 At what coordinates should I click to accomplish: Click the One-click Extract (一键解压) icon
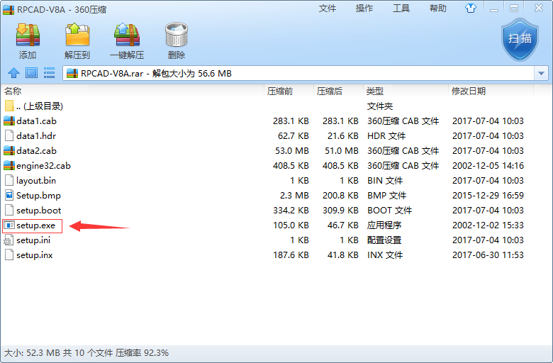(x=127, y=40)
